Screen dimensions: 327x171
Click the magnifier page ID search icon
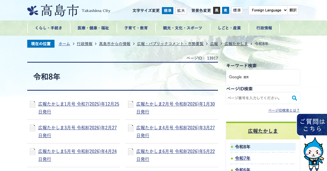(294, 98)
